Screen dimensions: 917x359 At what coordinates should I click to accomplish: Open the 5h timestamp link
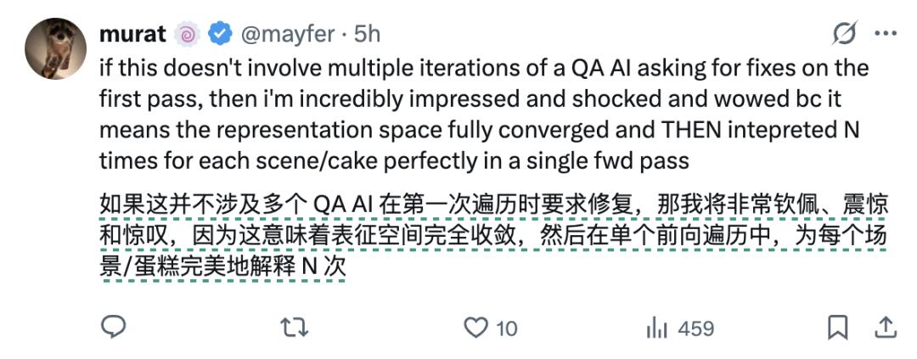(x=367, y=34)
